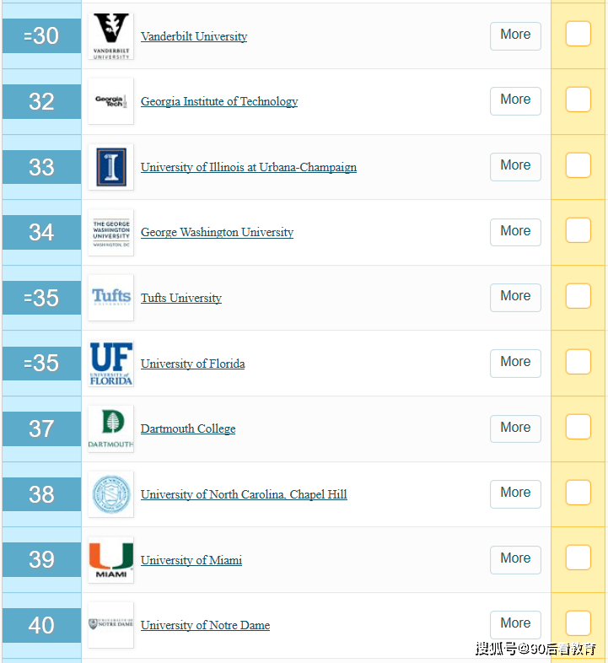Select the Tufts logo image

110,298
